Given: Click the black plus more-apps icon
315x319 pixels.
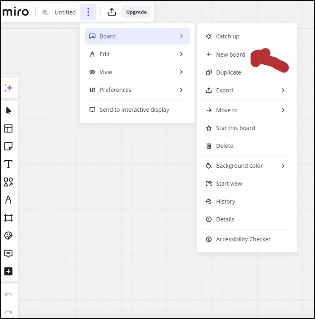Looking at the screenshot, I should (x=8, y=271).
